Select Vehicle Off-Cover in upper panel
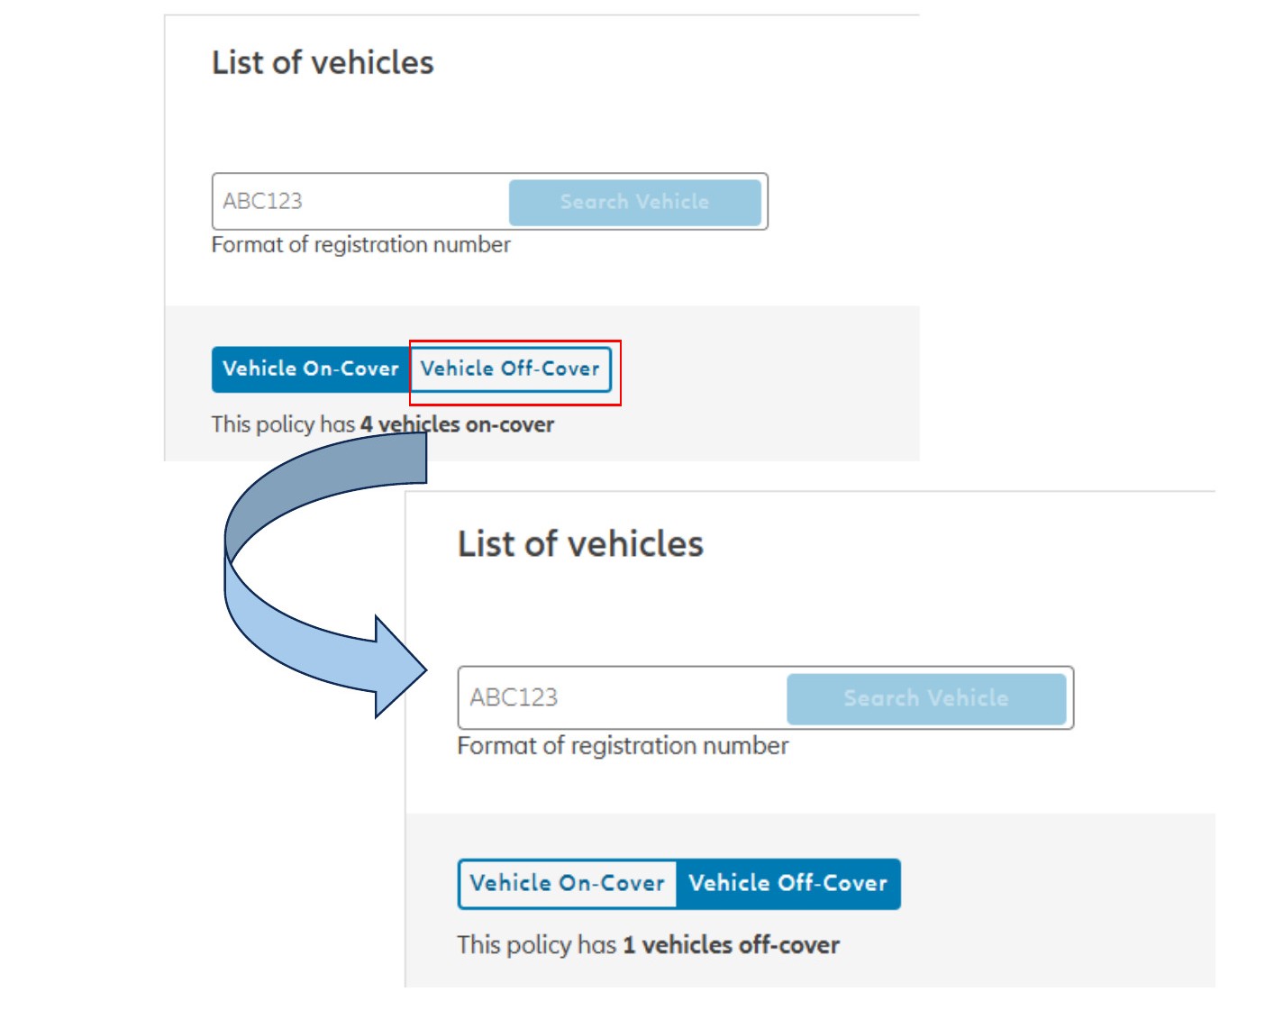This screenshot has width=1274, height=1010. click(511, 369)
